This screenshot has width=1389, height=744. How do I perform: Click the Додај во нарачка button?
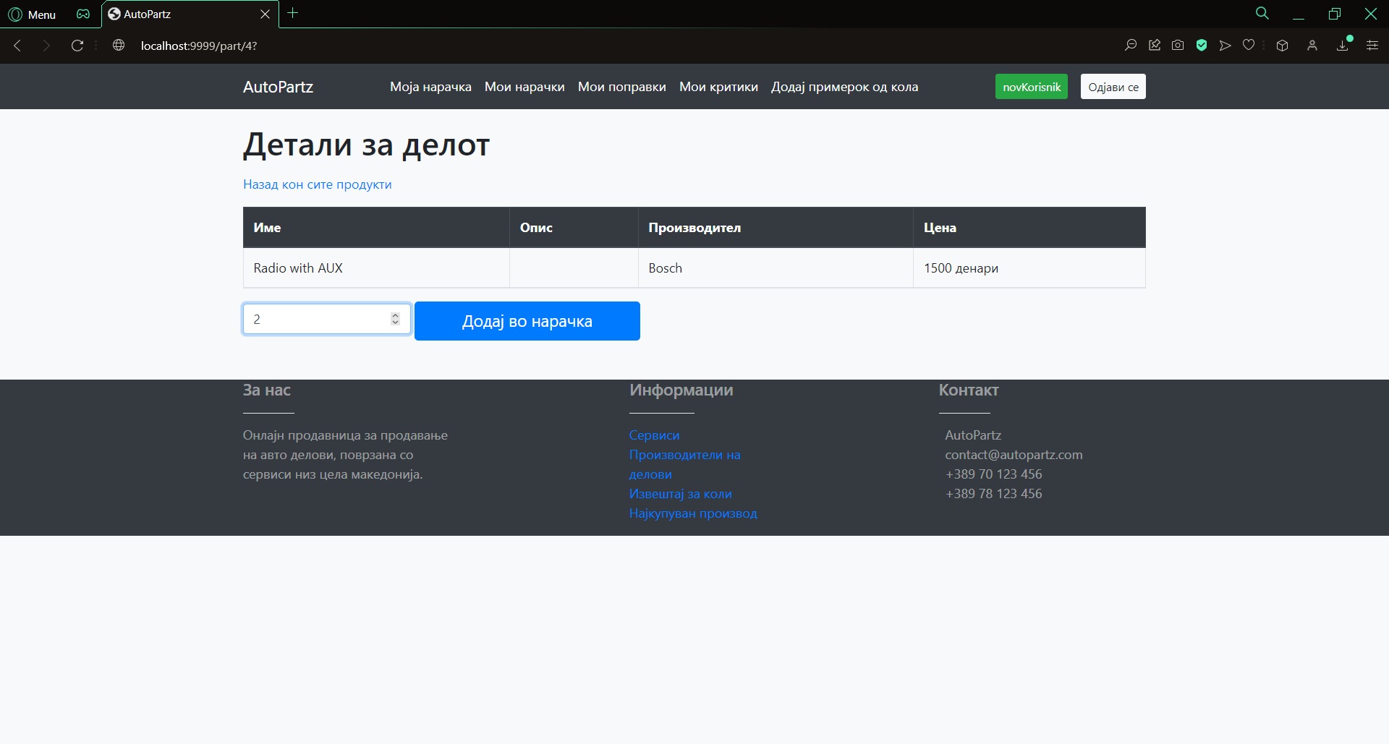(527, 321)
